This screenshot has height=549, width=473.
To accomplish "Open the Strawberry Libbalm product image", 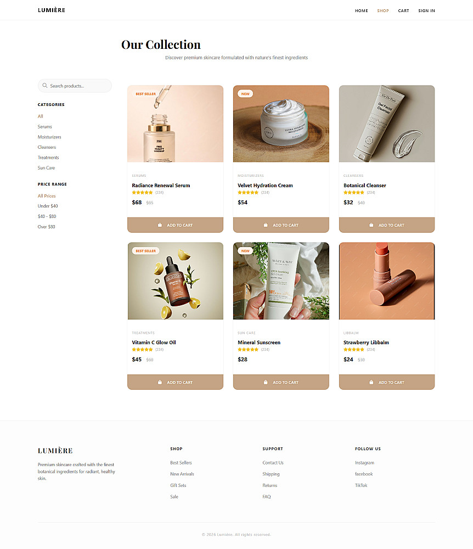I will pos(387,281).
